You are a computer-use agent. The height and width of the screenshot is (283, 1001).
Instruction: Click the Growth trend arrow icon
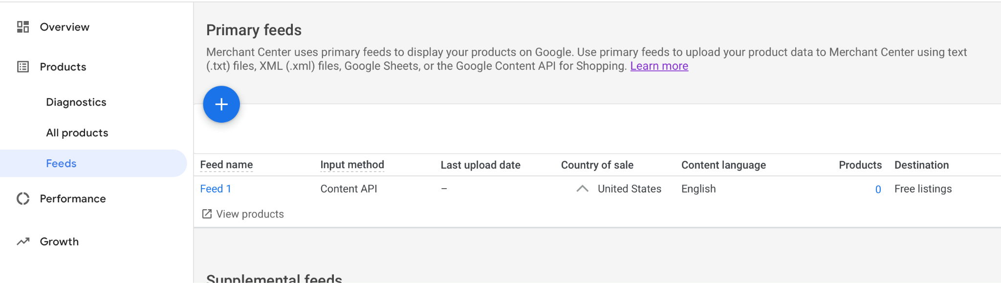coord(23,241)
